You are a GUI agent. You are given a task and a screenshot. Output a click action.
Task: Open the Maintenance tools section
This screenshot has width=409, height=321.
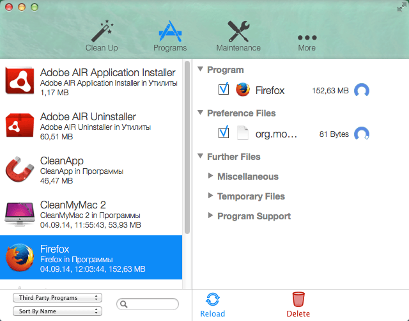[238, 36]
